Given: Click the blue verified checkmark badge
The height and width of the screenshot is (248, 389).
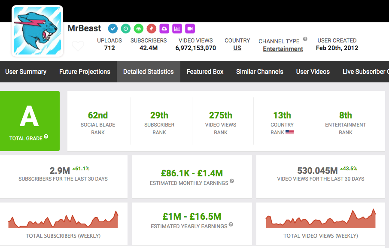Looking at the screenshot, I should [112, 29].
